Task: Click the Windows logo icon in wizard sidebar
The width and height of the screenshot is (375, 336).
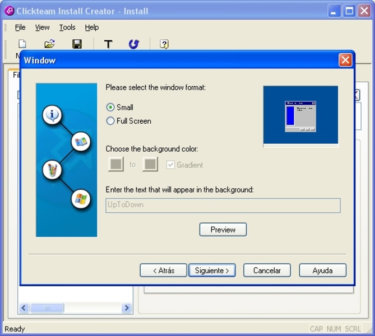Action: 81,198
